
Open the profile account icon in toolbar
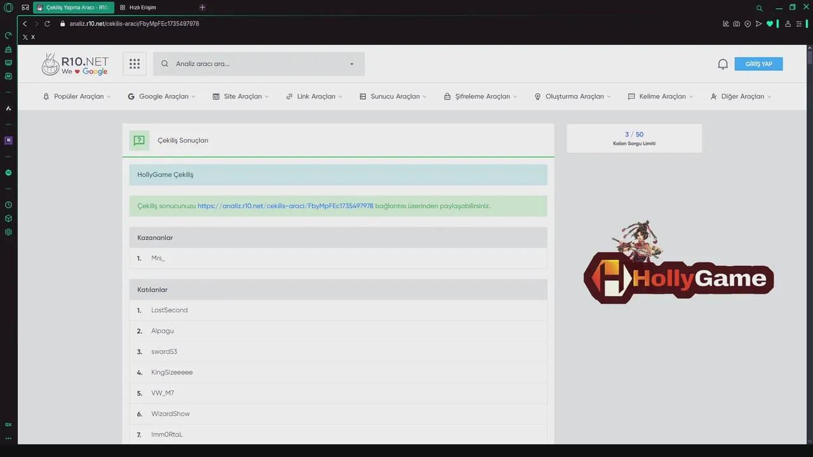[x=788, y=23]
